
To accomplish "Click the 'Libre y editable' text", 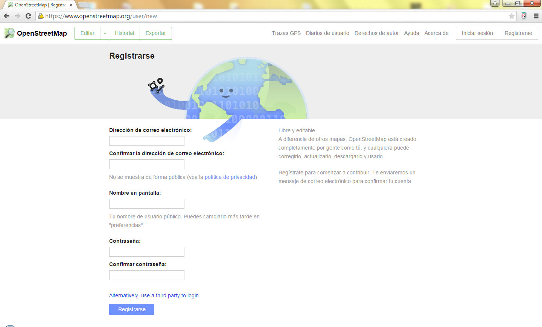I will (297, 130).
